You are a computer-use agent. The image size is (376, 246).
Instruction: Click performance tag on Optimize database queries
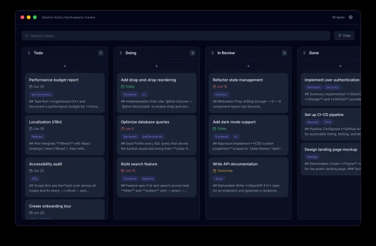(x=152, y=137)
